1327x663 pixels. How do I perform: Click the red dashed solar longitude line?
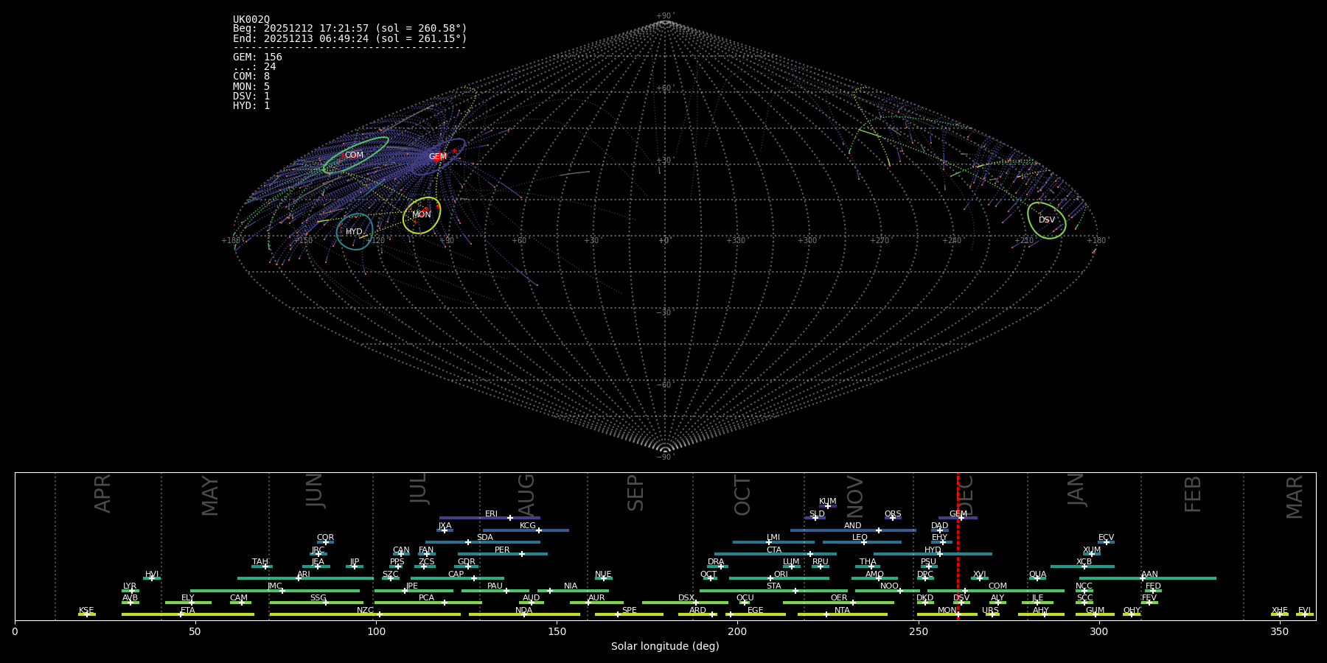pyautogui.click(x=958, y=560)
